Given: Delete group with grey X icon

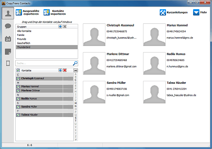Looking at the screenshot, I should tap(65, 26).
